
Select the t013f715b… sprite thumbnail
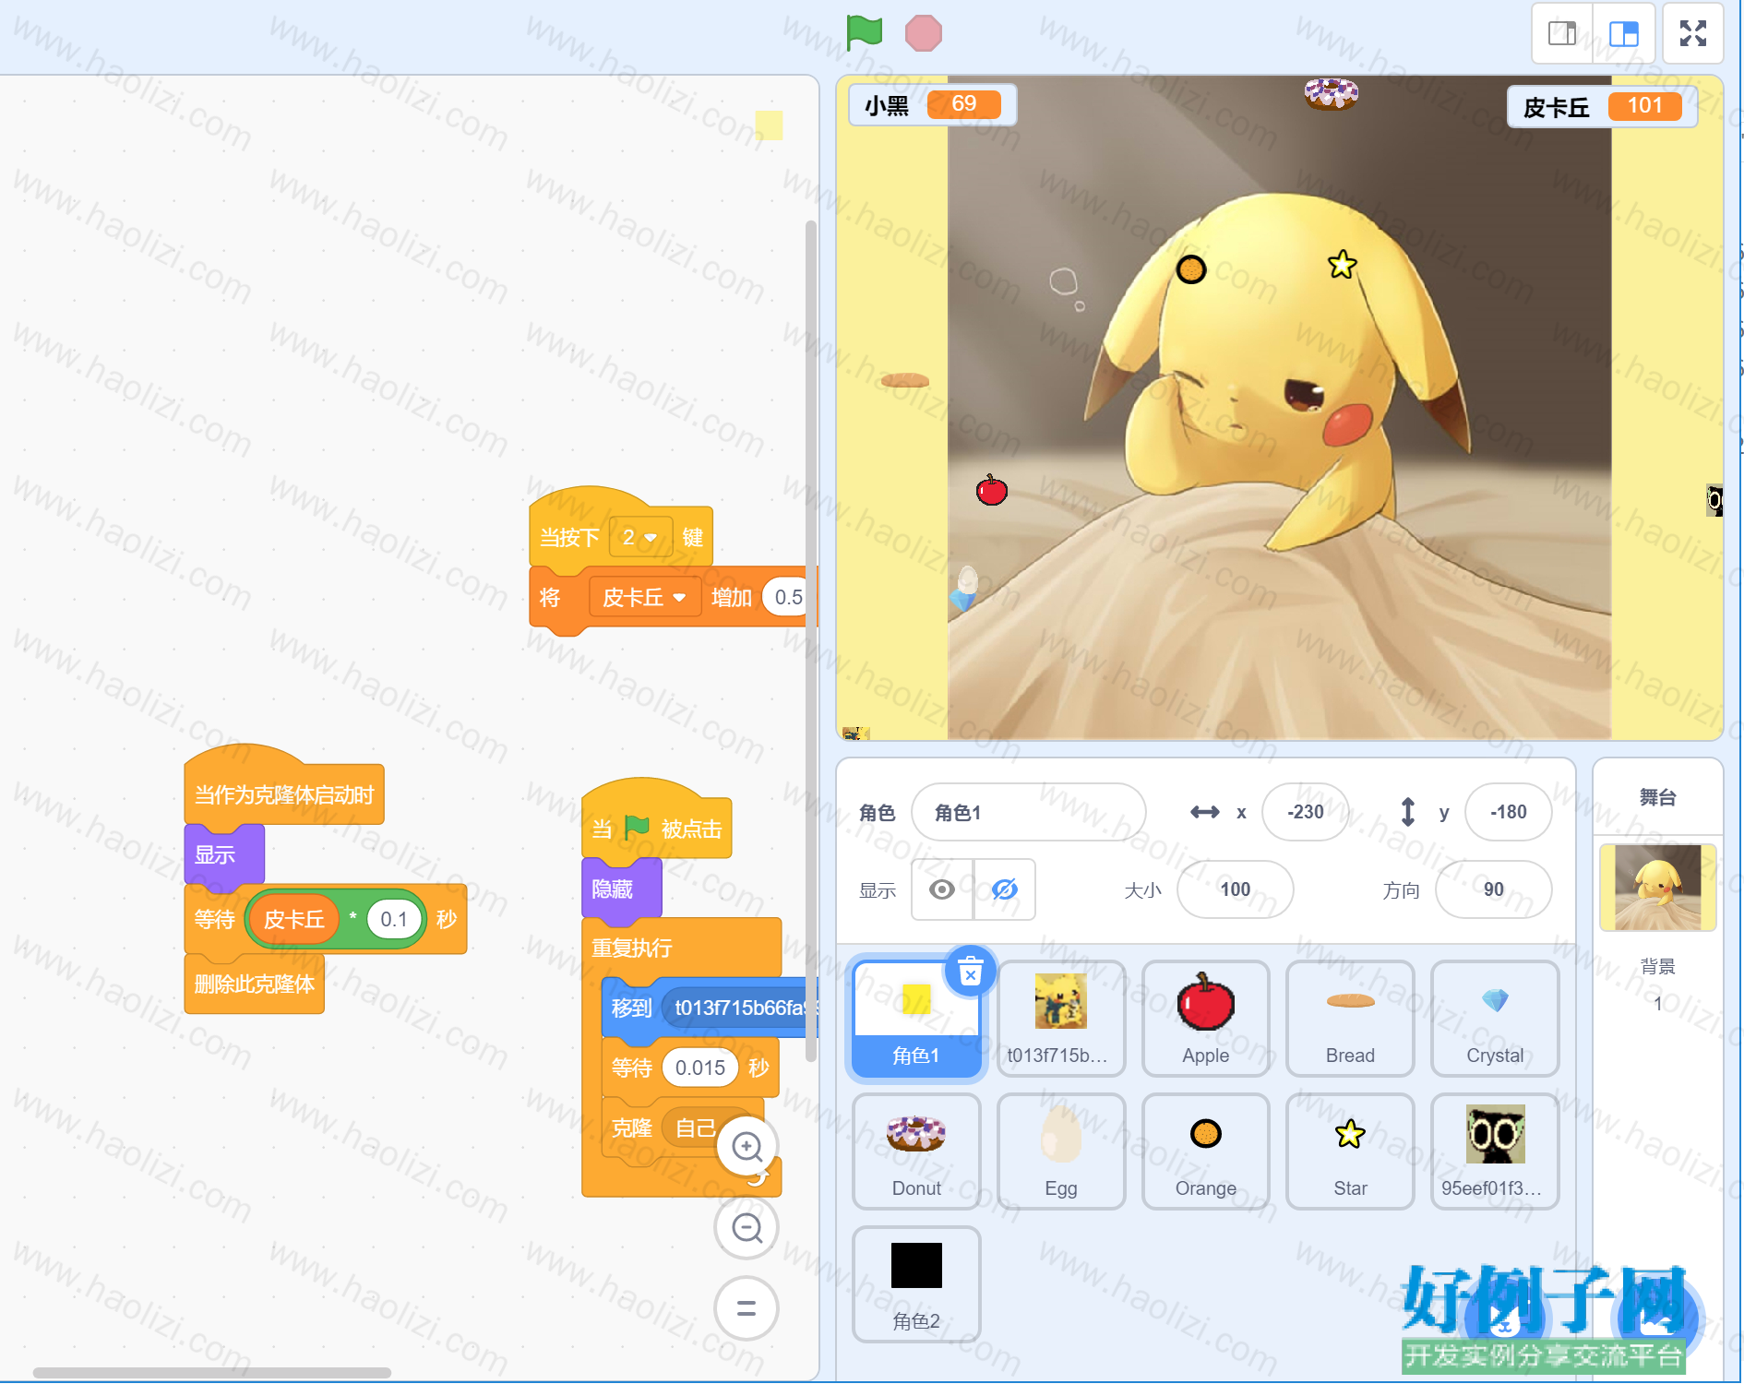[1061, 1019]
